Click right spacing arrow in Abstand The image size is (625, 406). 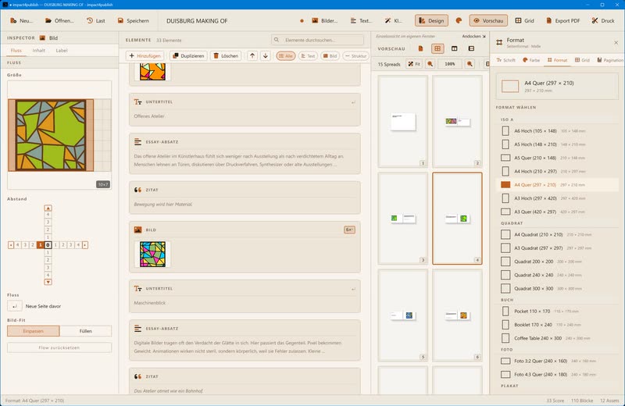pyautogui.click(x=85, y=245)
